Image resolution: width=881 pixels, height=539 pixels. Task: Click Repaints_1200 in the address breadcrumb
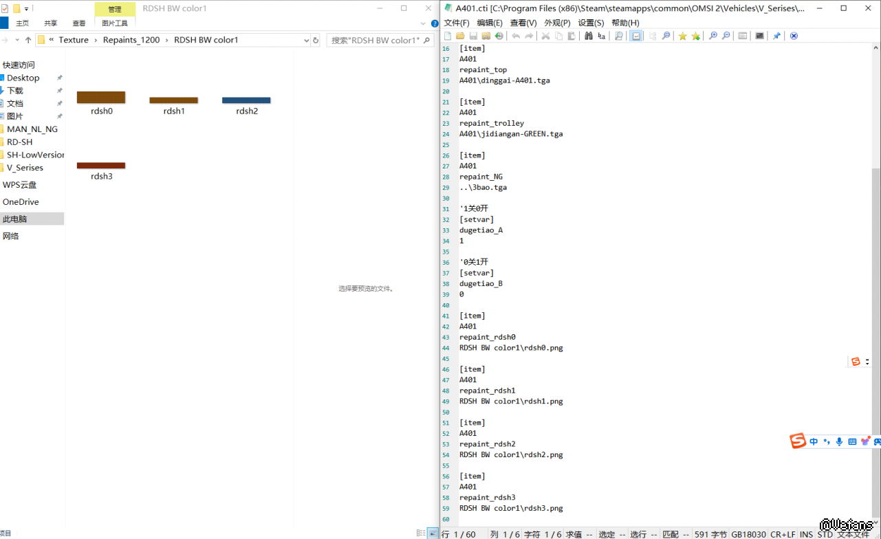[131, 40]
